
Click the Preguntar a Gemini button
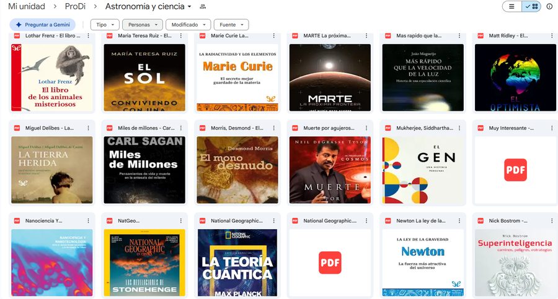pos(42,25)
